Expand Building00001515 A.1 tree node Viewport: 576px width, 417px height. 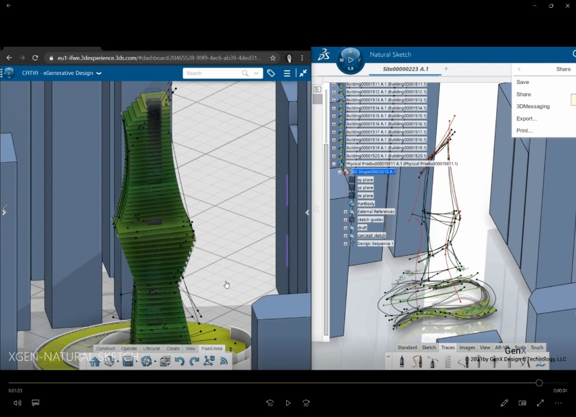coord(334,116)
